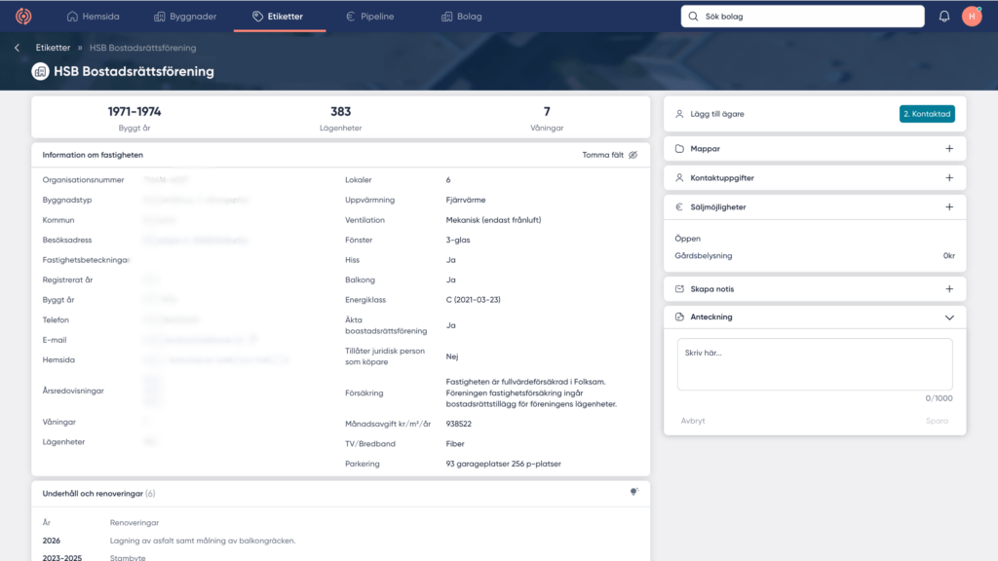Viewport: 998px width, 561px height.
Task: Add Säljmöjligheter with the plus icon
Action: click(949, 207)
